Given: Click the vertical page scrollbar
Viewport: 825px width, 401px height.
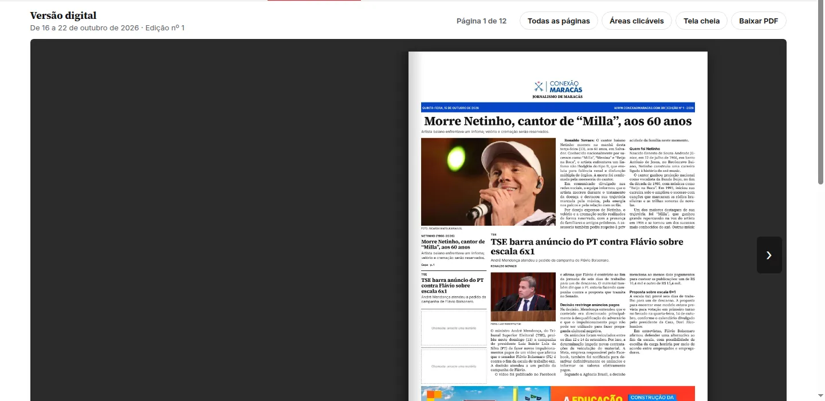Looking at the screenshot, I should point(820,92).
